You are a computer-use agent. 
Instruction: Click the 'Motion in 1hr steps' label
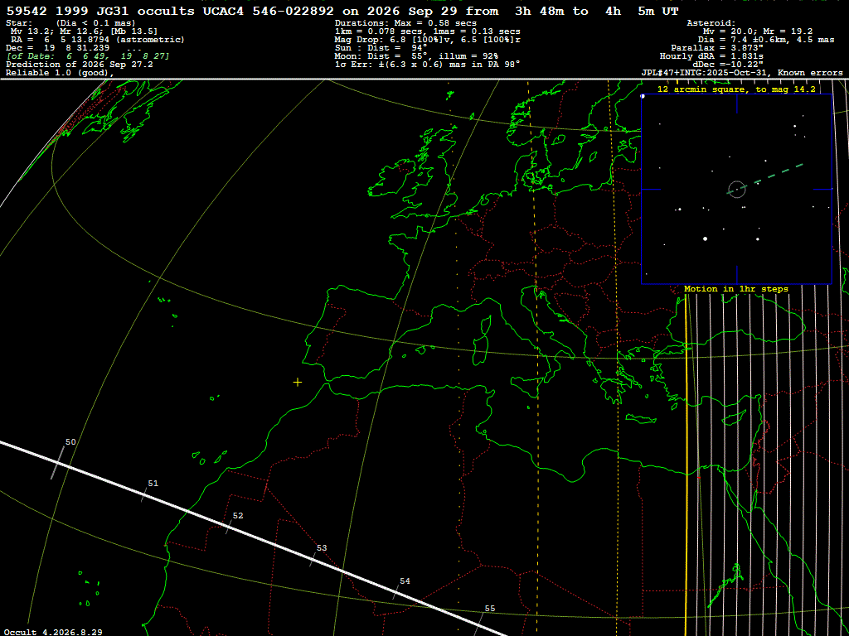[736, 289]
